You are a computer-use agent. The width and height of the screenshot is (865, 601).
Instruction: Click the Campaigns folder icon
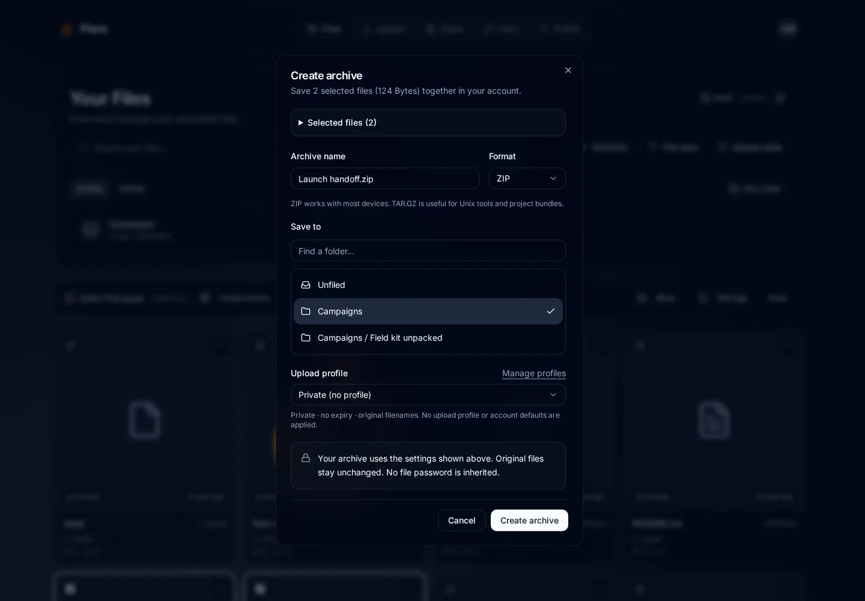pos(306,311)
